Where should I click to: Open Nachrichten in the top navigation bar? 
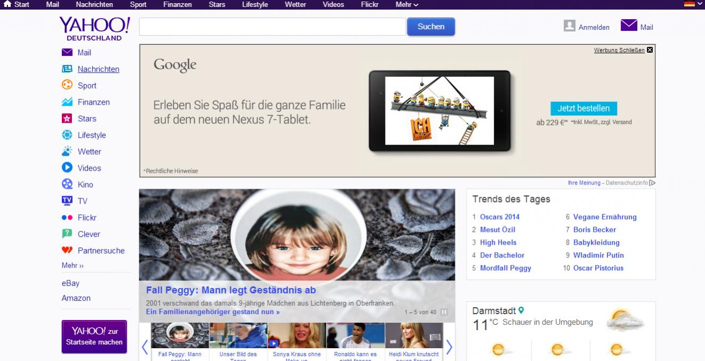94,4
